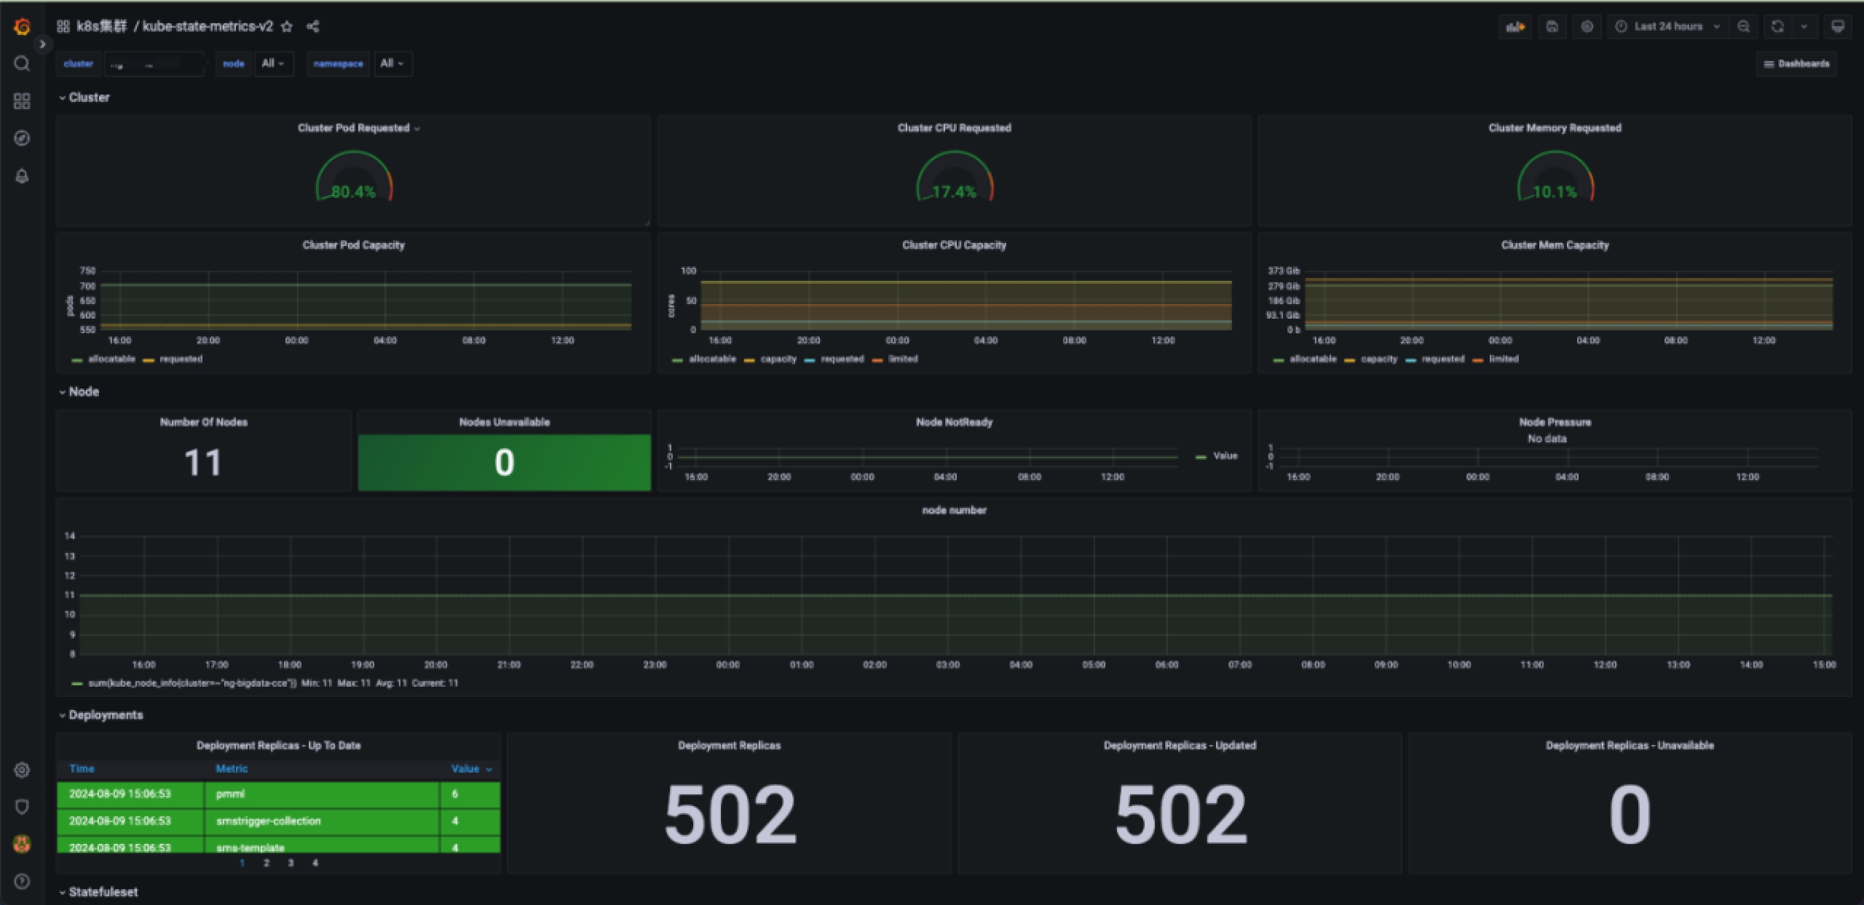The height and width of the screenshot is (905, 1864).
Task: Open the Explore compass icon
Action: pos(22,138)
